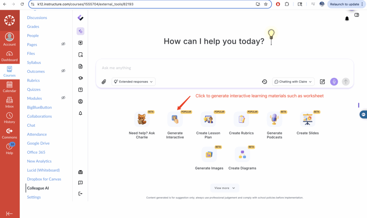367x218 pixels.
Task: Open Inbox in Canvas global navigation
Action: (10, 102)
